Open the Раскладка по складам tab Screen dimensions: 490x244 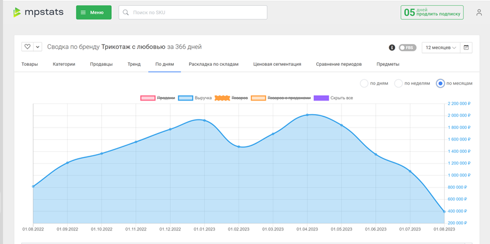[213, 64]
